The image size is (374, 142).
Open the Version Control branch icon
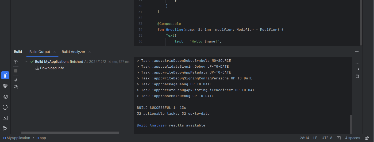coord(5,129)
